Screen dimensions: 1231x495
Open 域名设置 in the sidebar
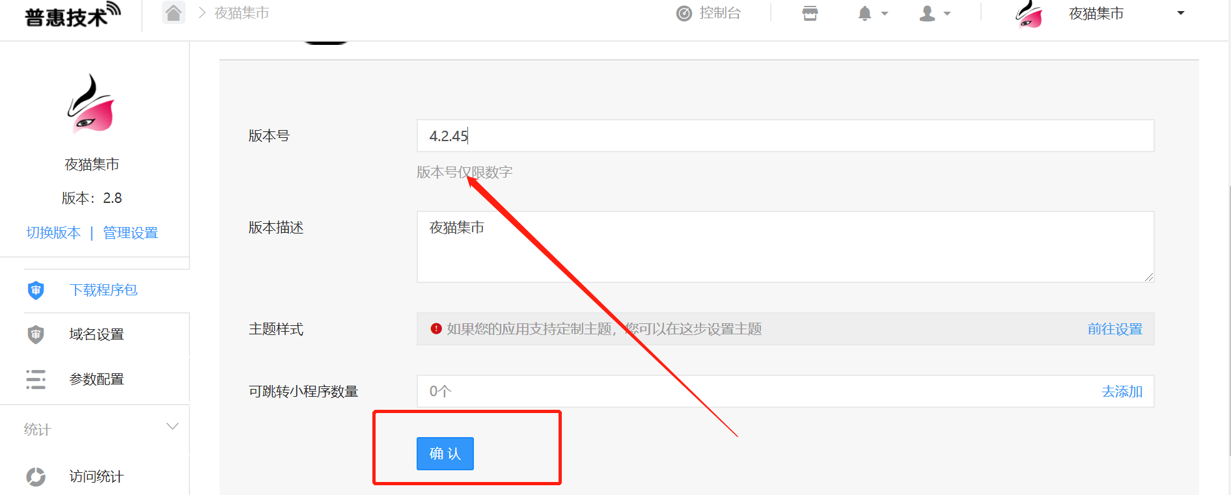96,334
